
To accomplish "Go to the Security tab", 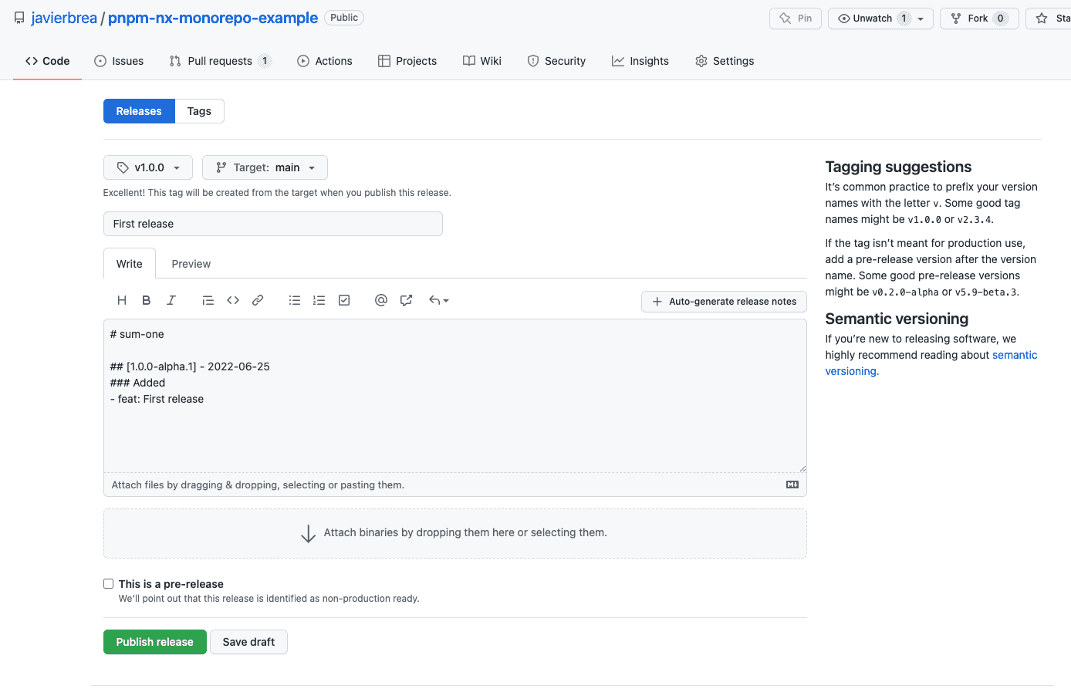I will [x=556, y=61].
